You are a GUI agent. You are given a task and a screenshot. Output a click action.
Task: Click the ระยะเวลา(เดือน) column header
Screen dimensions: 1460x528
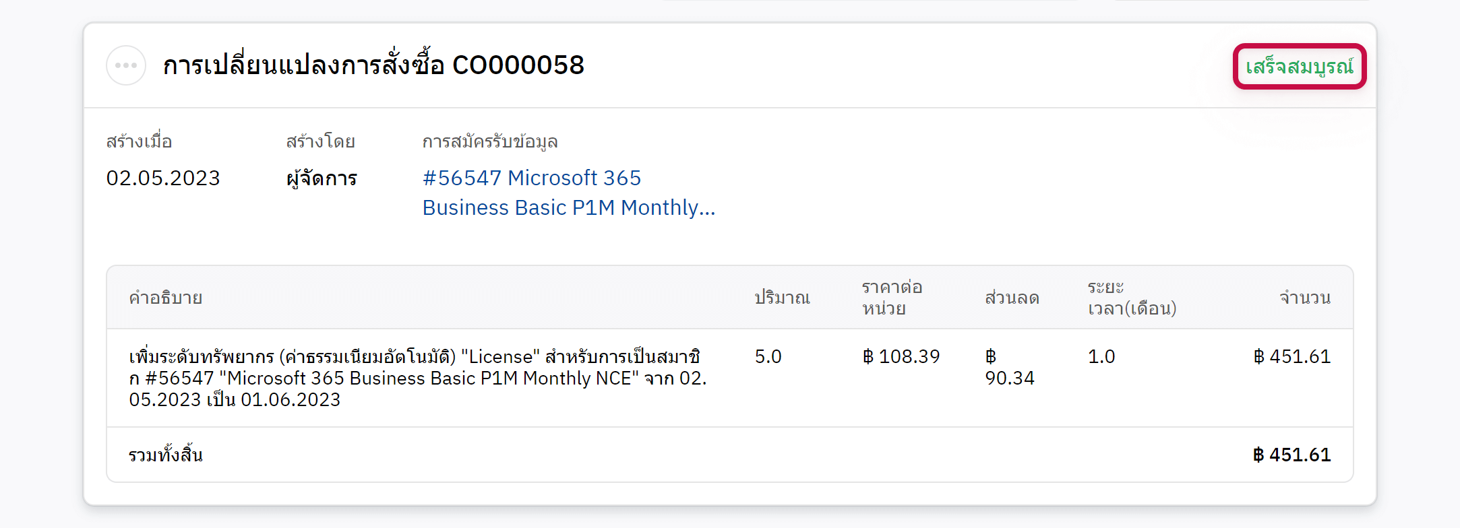pyautogui.click(x=1132, y=298)
